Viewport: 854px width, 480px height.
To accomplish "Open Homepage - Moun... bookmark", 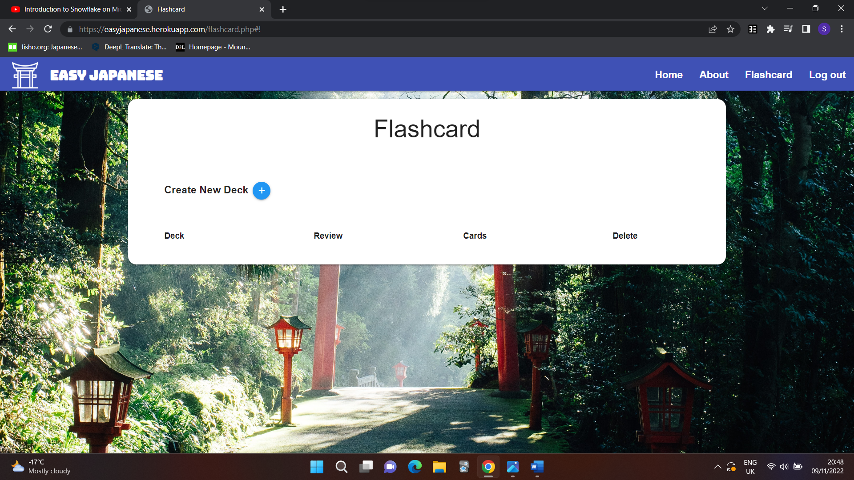I will tap(213, 47).
